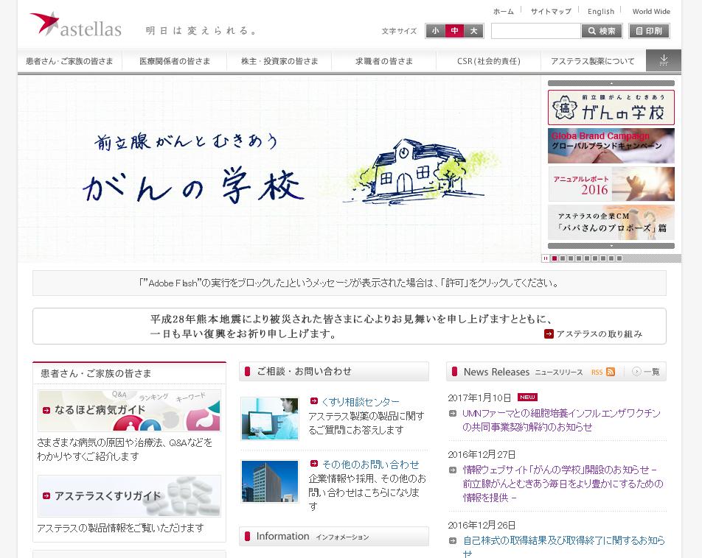Select the third slideshow indicator dot
The height and width of the screenshot is (558, 702).
[x=571, y=258]
